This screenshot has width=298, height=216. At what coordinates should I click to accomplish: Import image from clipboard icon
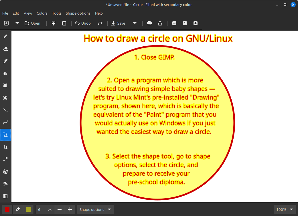coord(54,23)
